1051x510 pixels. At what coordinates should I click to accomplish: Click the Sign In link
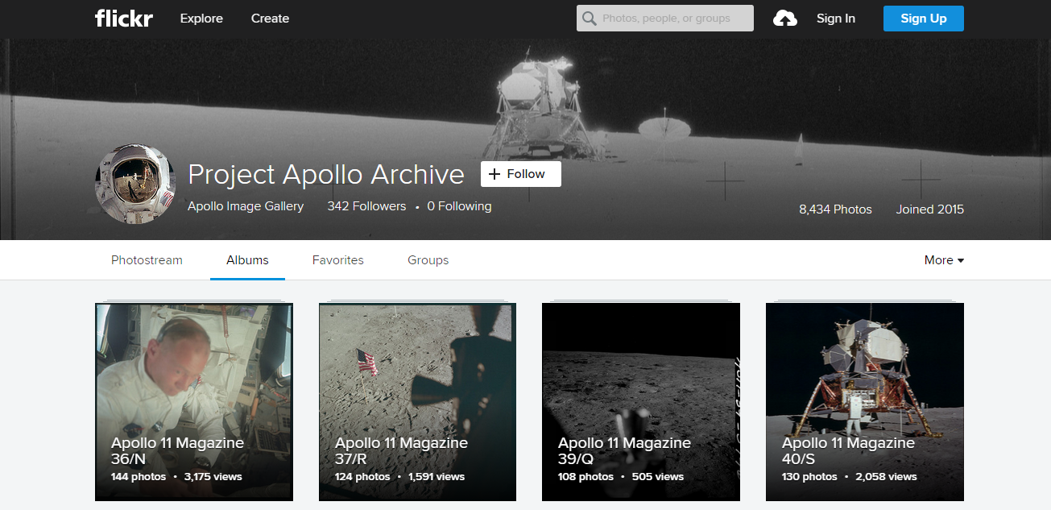835,19
